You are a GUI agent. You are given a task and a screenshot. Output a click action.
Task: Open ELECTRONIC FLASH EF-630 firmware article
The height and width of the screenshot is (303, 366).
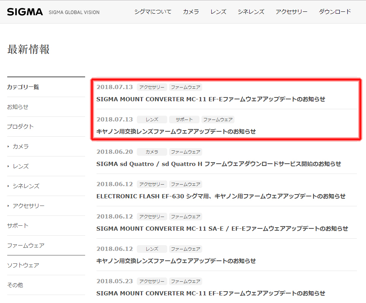pyautogui.click(x=221, y=196)
